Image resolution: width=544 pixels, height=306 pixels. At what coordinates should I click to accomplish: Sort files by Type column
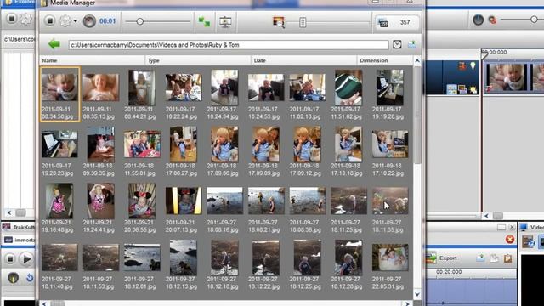tap(198, 60)
